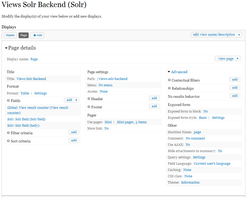
Task: Click the help icon next to Contextual filters
Action: (x=170, y=80)
